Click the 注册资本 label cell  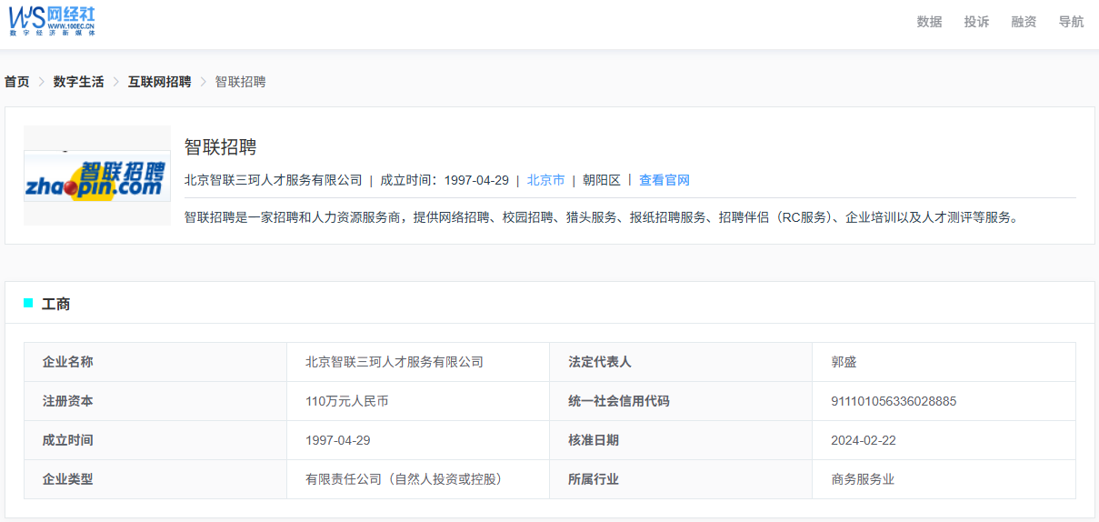[155, 401]
